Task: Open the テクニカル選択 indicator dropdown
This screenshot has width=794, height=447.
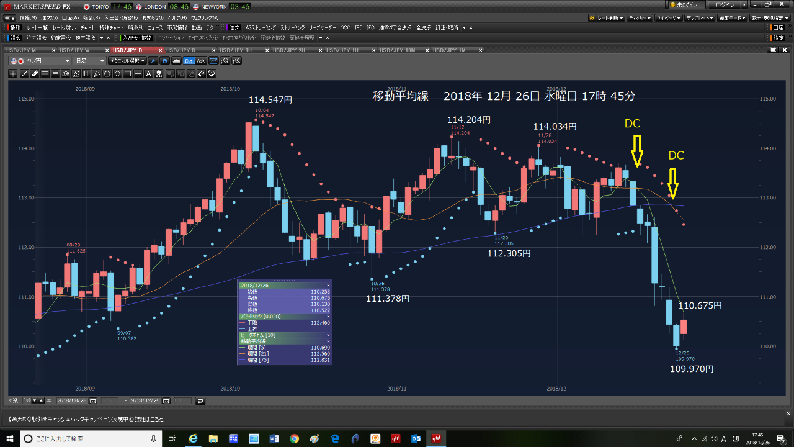Action: coord(127,61)
